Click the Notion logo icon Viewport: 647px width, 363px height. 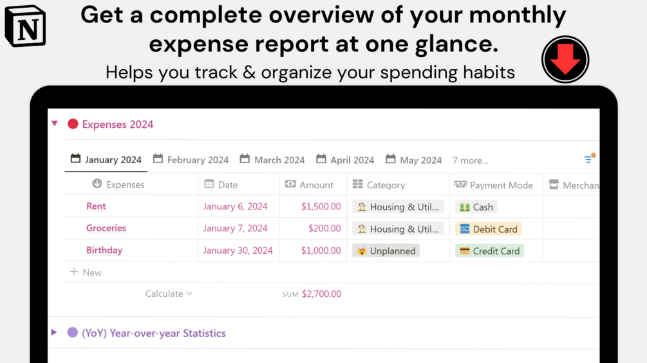(x=26, y=26)
